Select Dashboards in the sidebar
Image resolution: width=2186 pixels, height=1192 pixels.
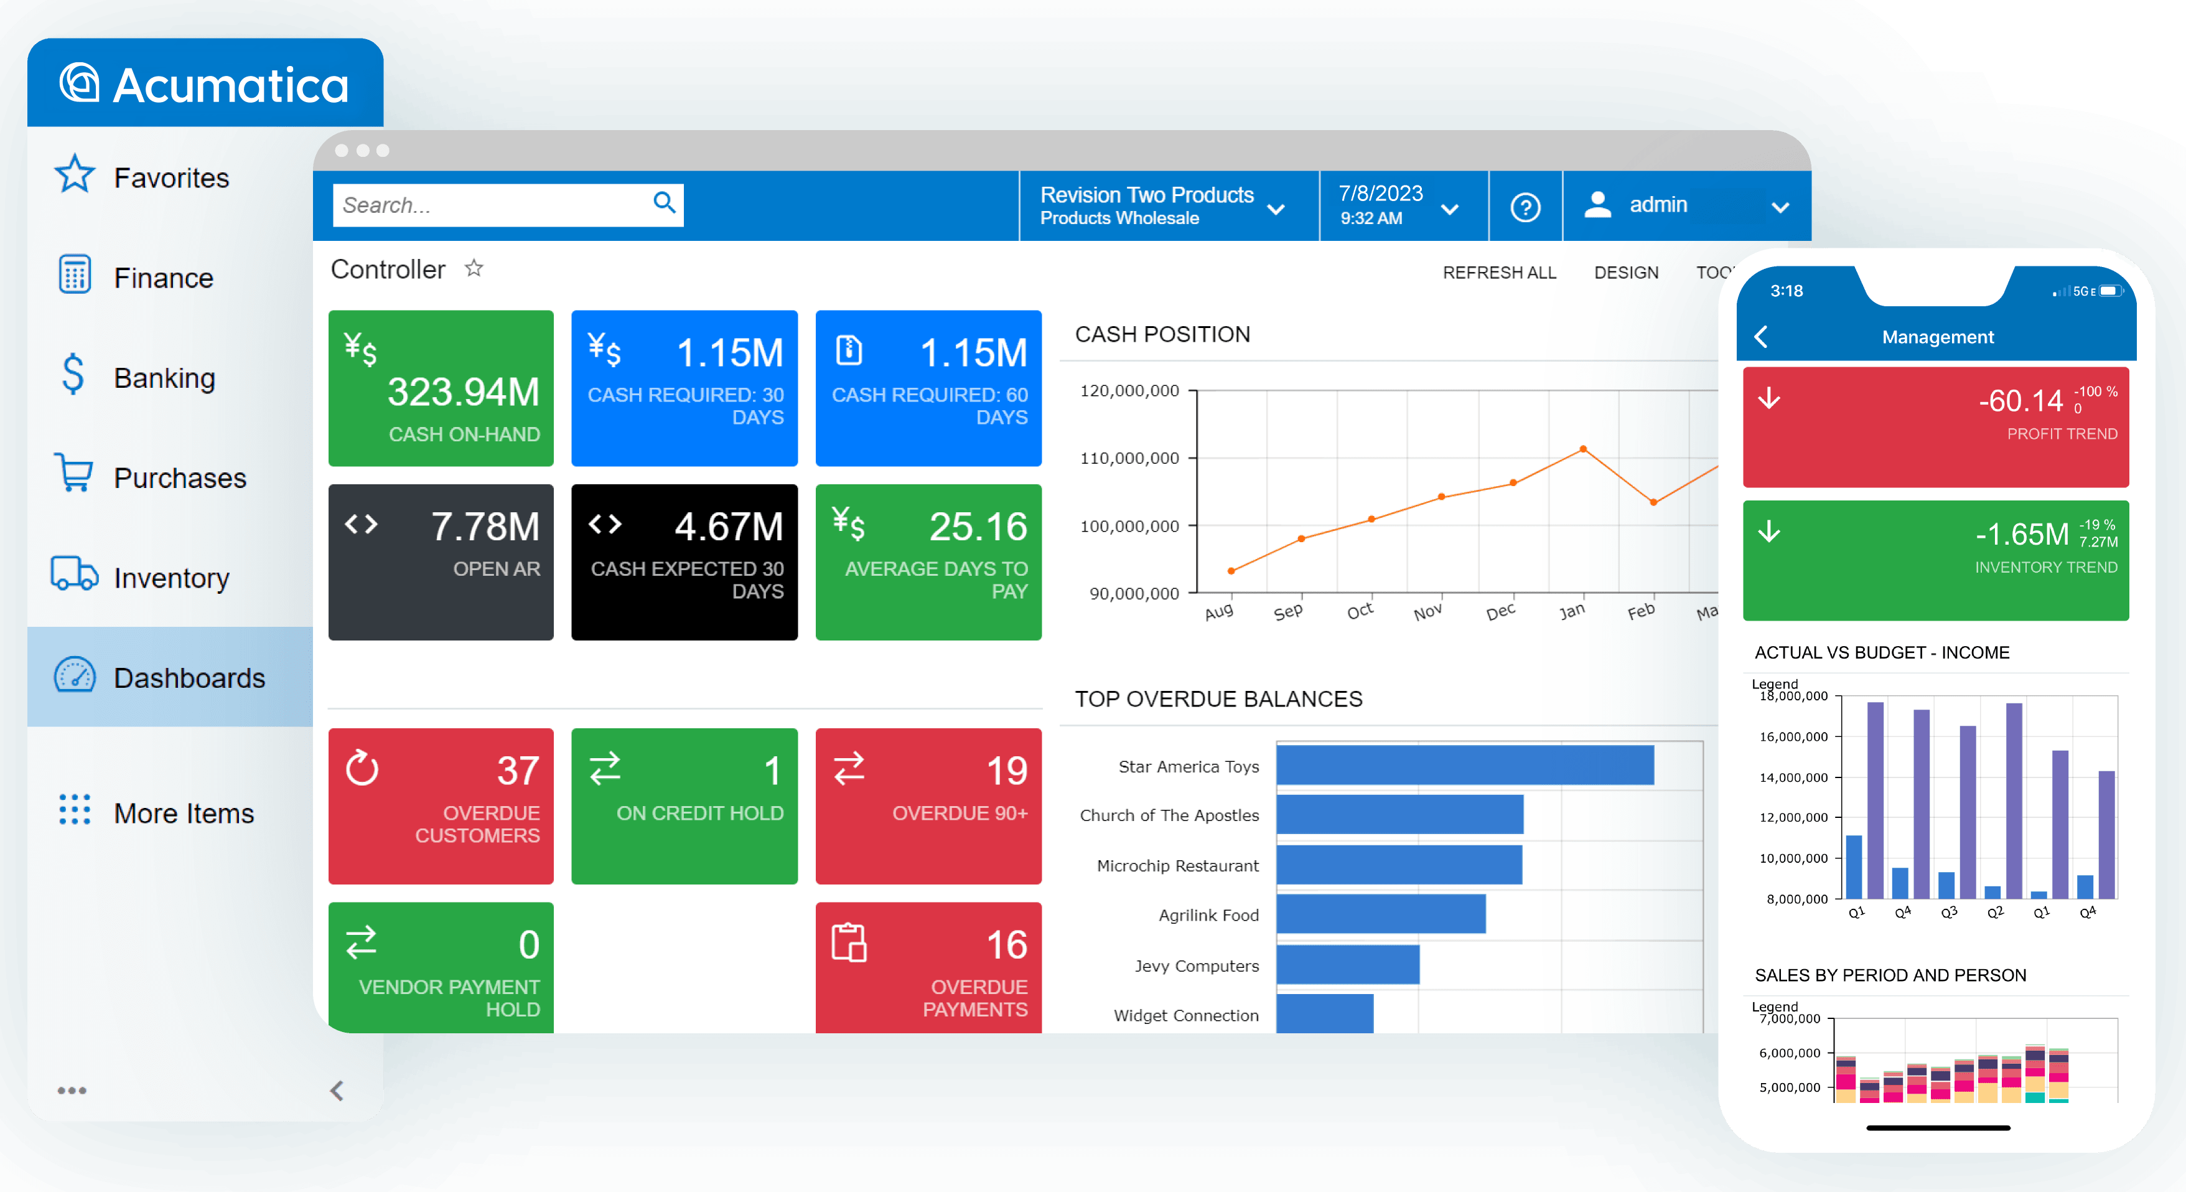click(x=170, y=677)
